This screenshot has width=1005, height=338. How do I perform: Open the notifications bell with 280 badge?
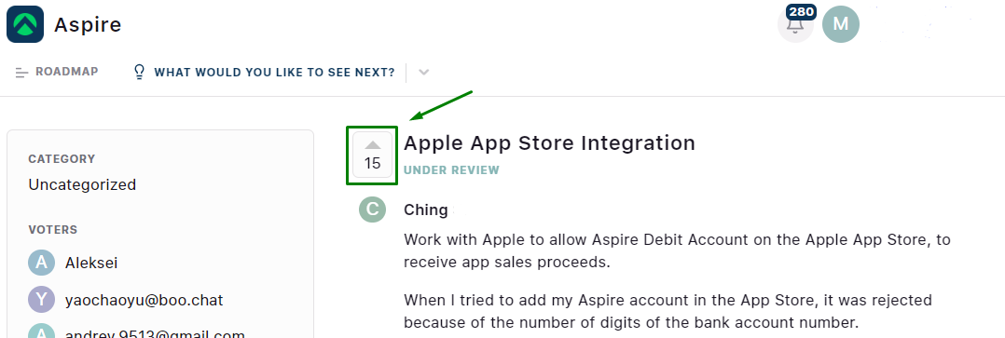click(795, 25)
